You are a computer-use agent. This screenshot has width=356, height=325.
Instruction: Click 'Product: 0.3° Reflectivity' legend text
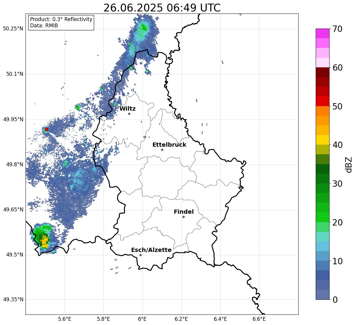point(61,19)
